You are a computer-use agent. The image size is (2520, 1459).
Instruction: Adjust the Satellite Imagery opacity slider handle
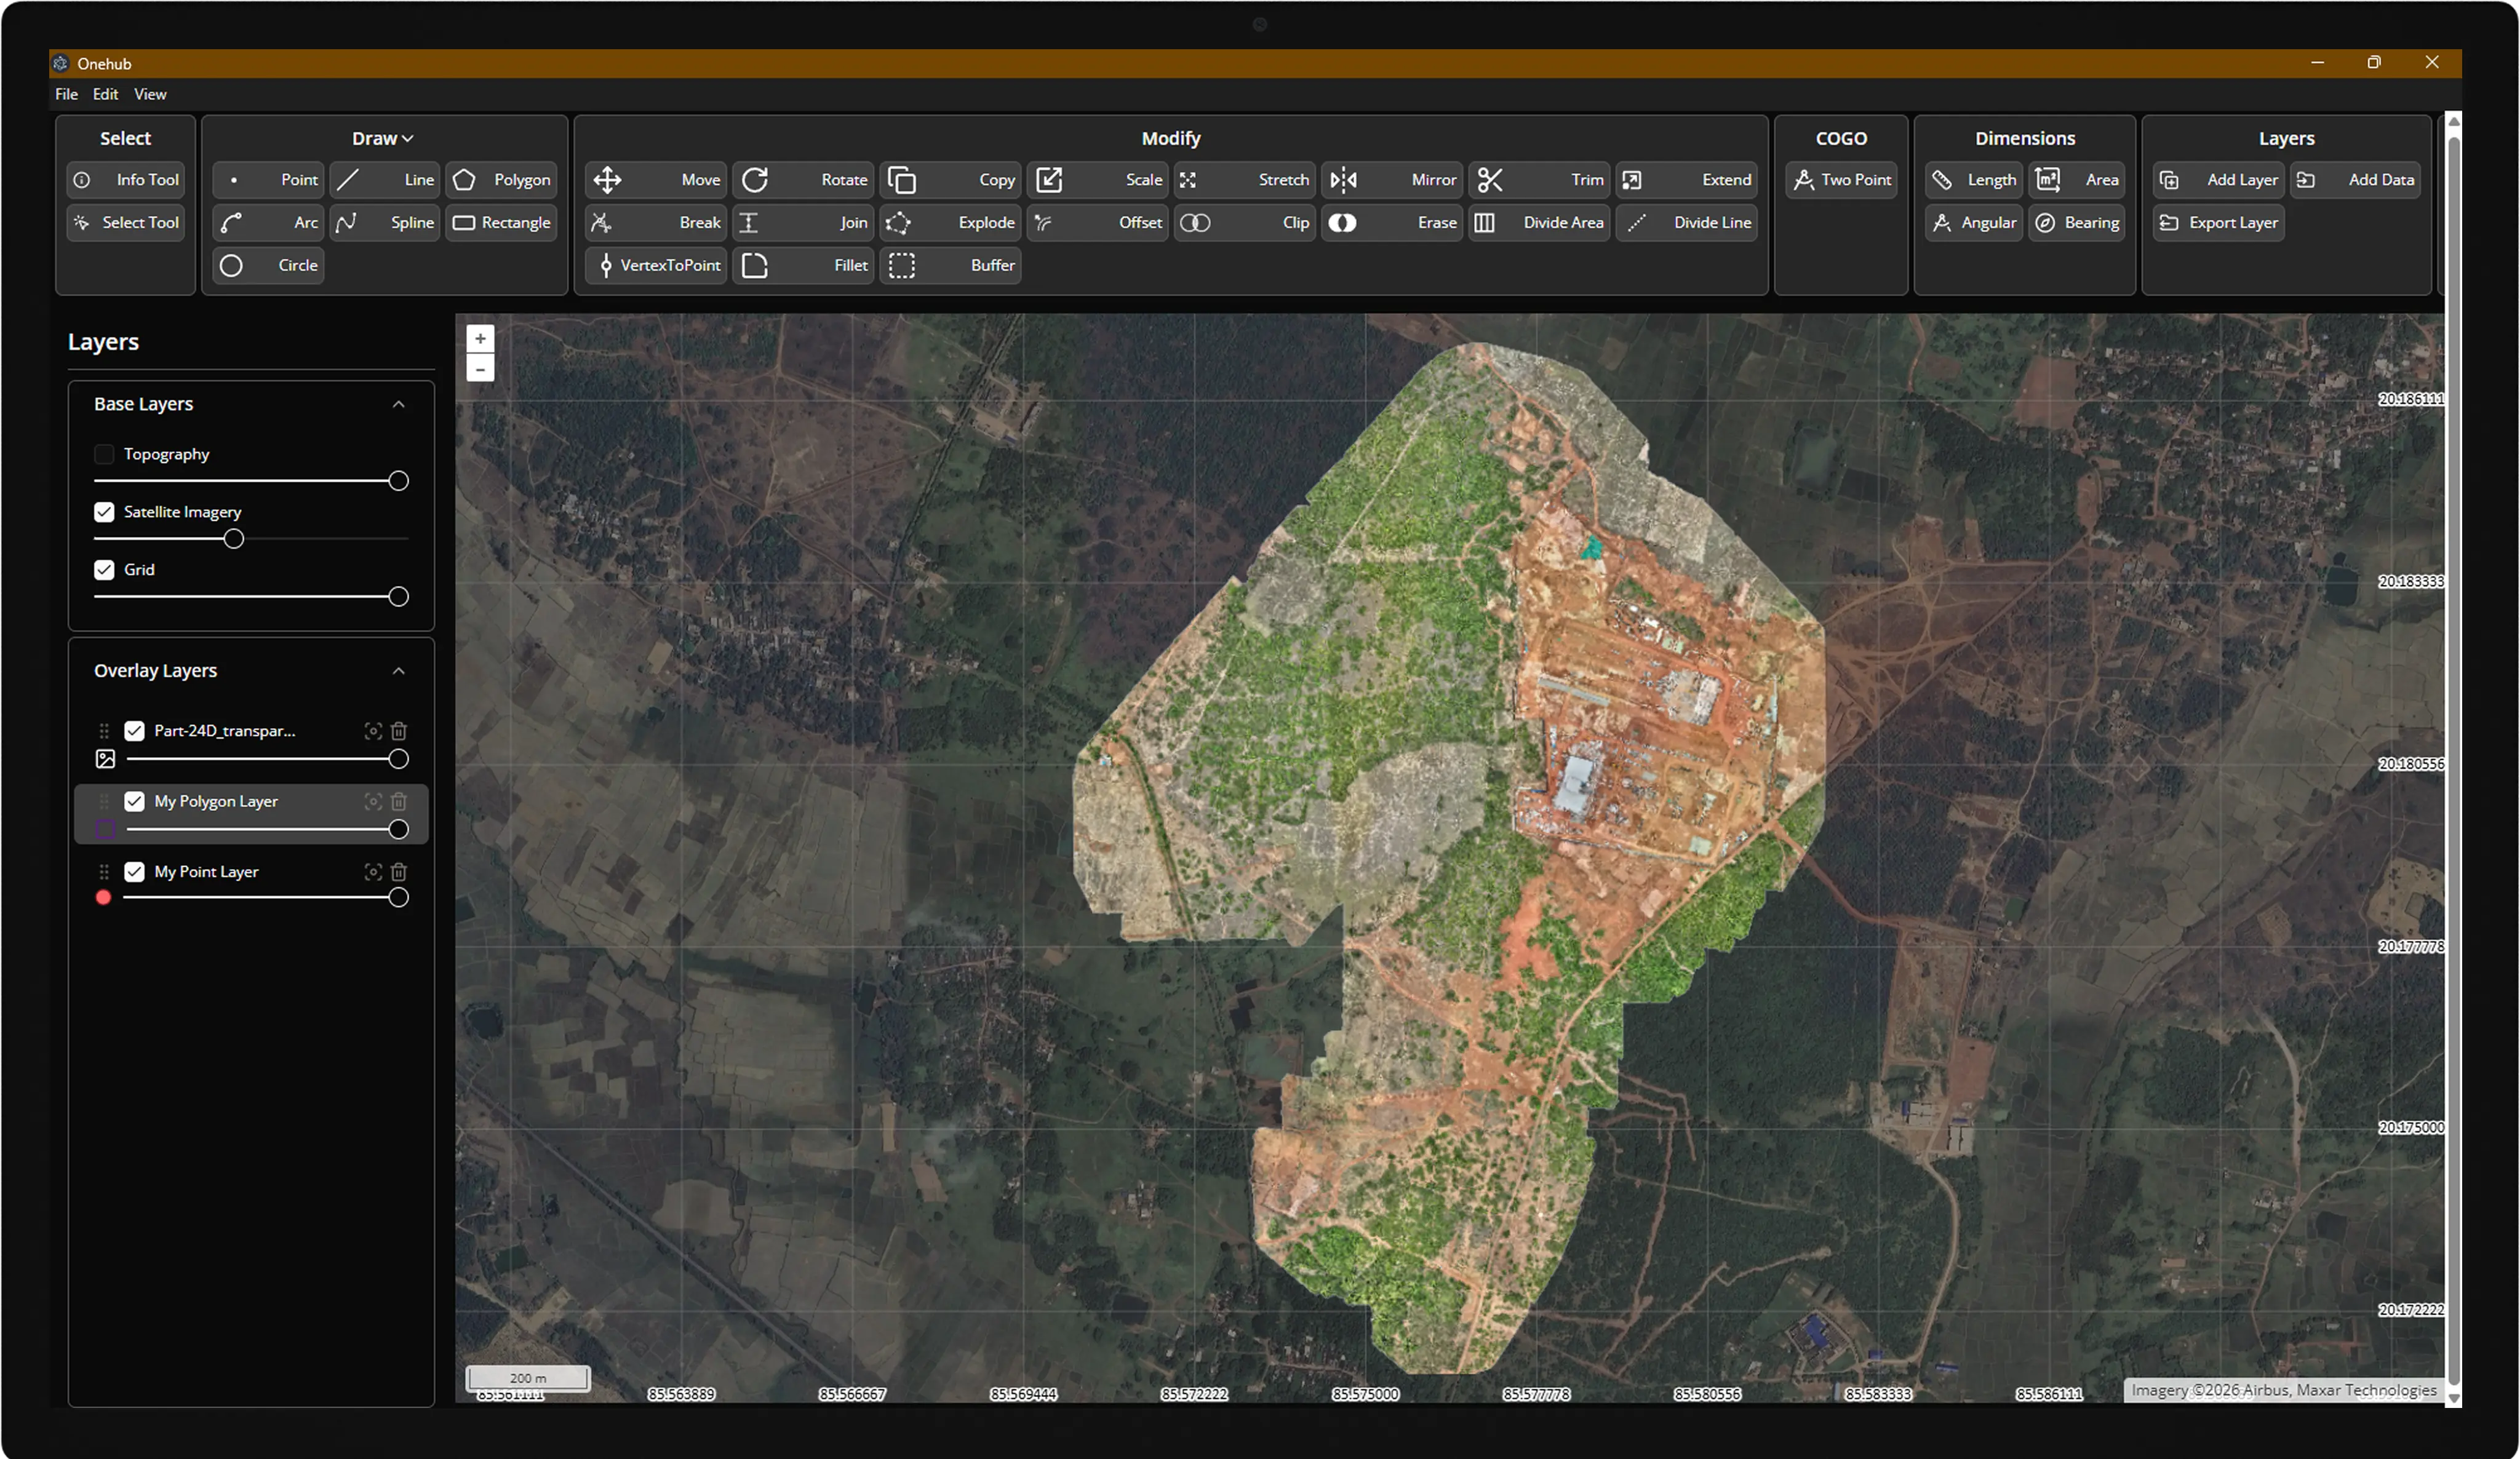point(233,539)
